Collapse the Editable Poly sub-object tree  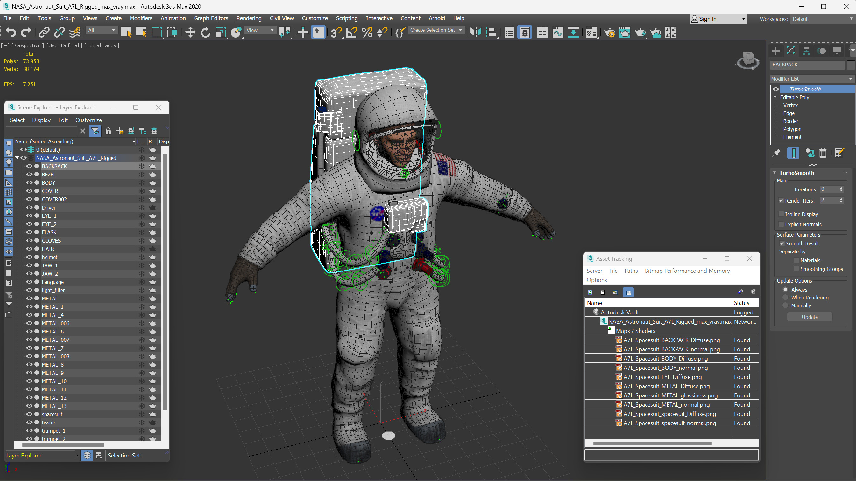775,97
